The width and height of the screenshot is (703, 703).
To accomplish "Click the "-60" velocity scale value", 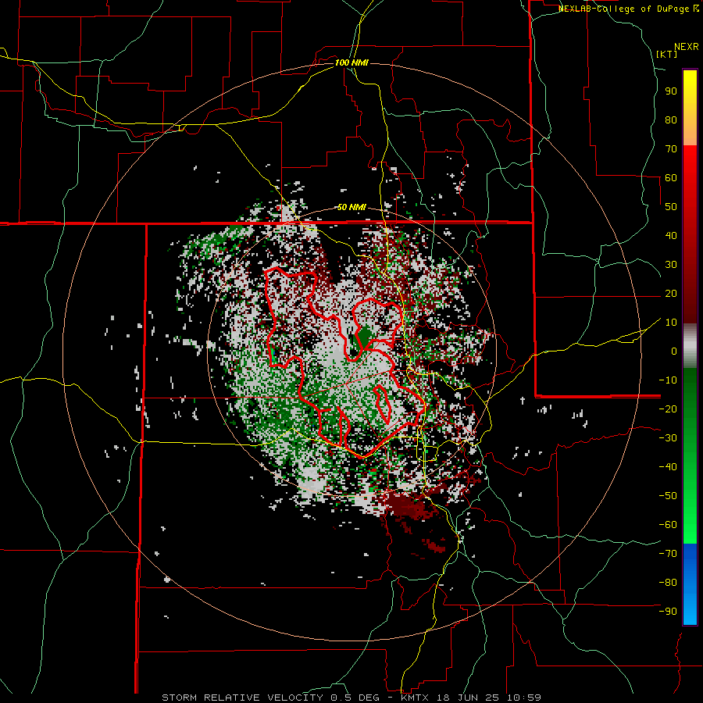I will (668, 525).
